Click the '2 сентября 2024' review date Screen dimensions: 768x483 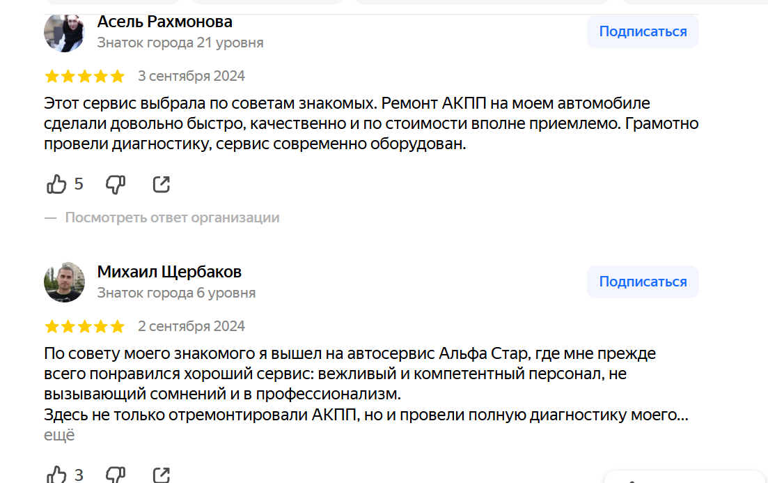click(191, 326)
